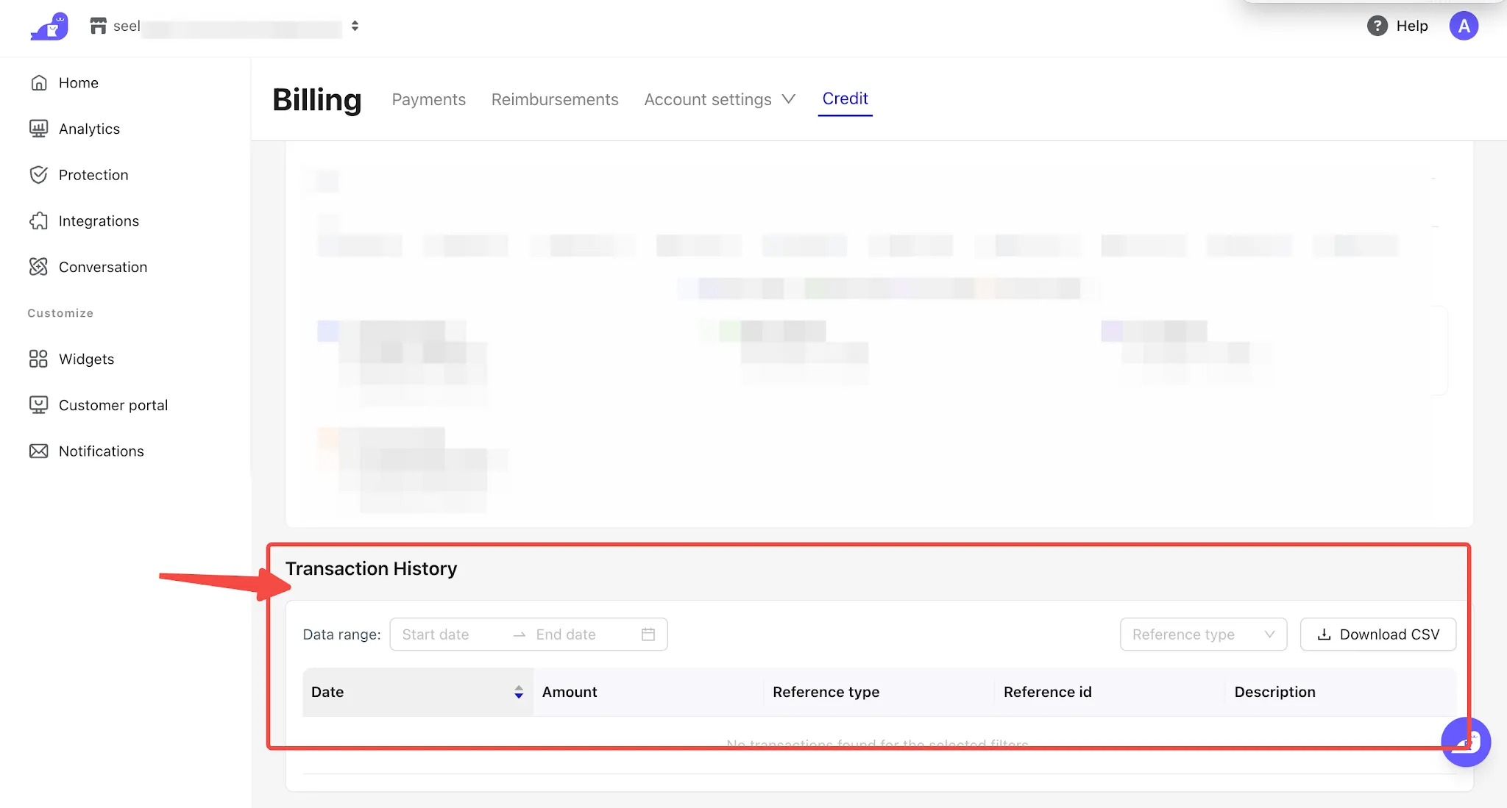Click the Date column header
Screen dimensions: 1507x808
tap(417, 692)
